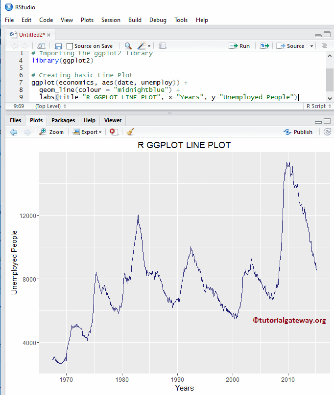This screenshot has height=395, width=334.
Task: Place cursor on library(ggplot2) line
Action: (62, 61)
